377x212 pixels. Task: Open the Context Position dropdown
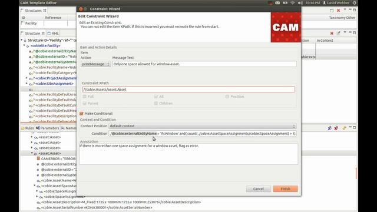[203, 126]
